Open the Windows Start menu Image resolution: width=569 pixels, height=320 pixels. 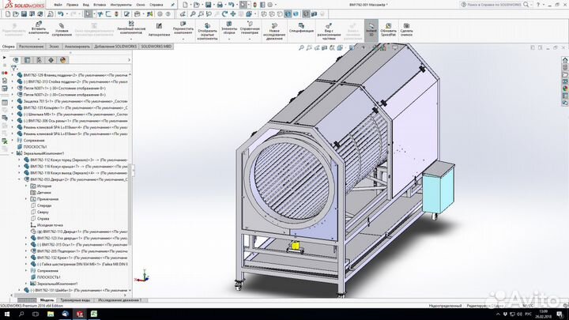point(6,314)
